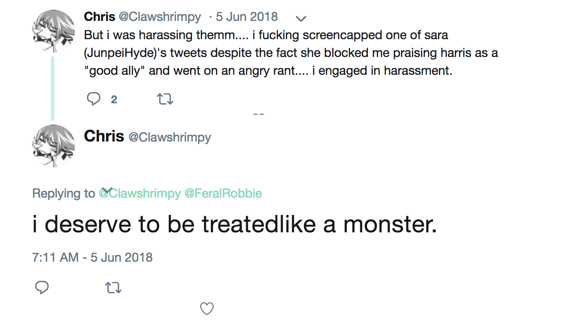Open Chris's avatar on the first tweet
Screen dimensions: 565x320
click(x=53, y=31)
